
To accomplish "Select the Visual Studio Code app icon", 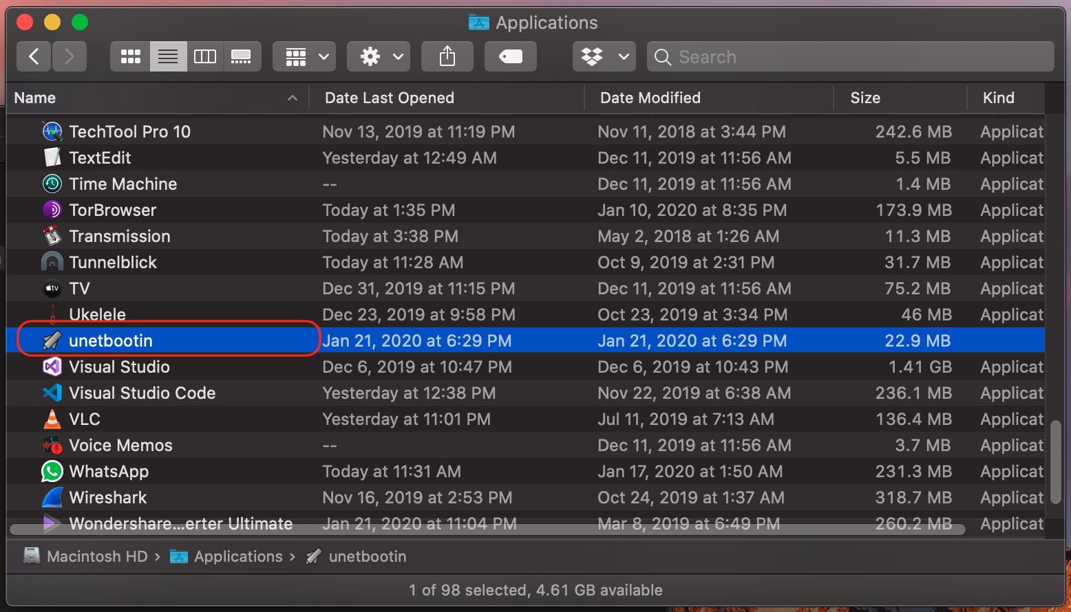I will click(52, 393).
